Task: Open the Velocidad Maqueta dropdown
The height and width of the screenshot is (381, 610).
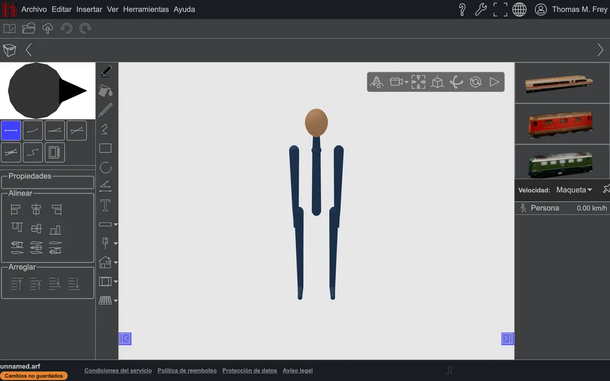Action: pos(574,190)
